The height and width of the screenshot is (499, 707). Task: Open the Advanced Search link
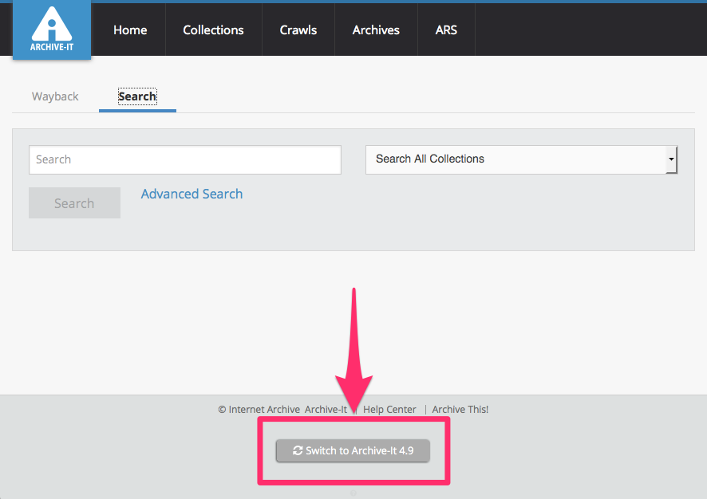point(192,194)
